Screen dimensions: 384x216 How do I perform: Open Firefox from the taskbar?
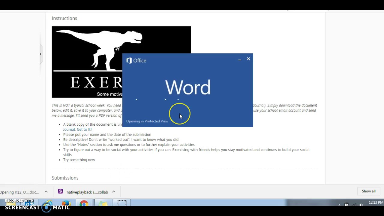pos(65,204)
